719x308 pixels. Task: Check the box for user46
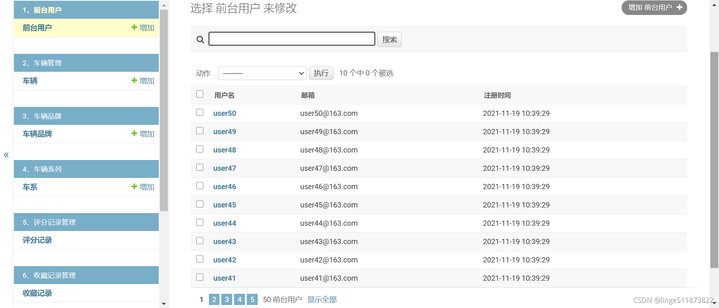point(200,186)
